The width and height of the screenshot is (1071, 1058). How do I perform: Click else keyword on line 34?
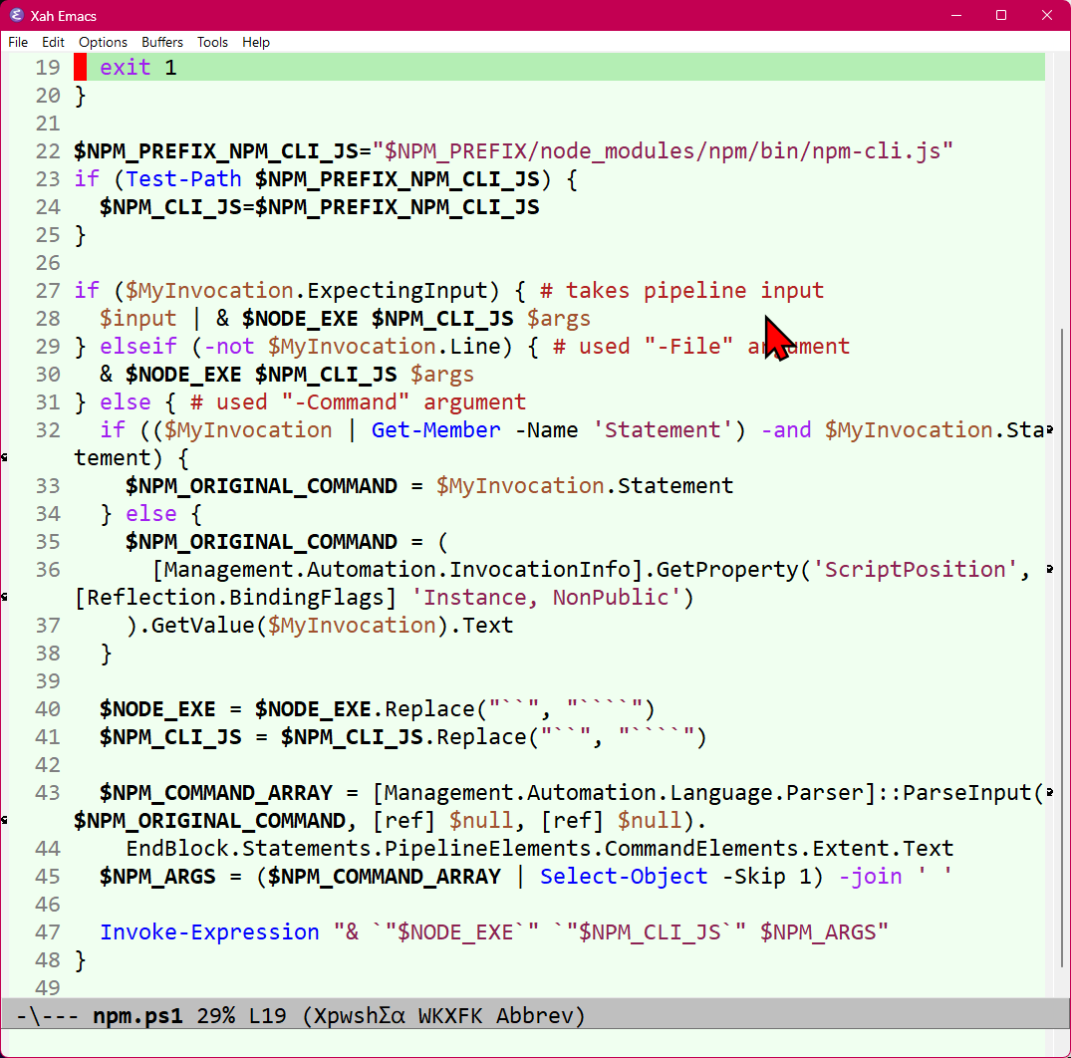pos(151,514)
